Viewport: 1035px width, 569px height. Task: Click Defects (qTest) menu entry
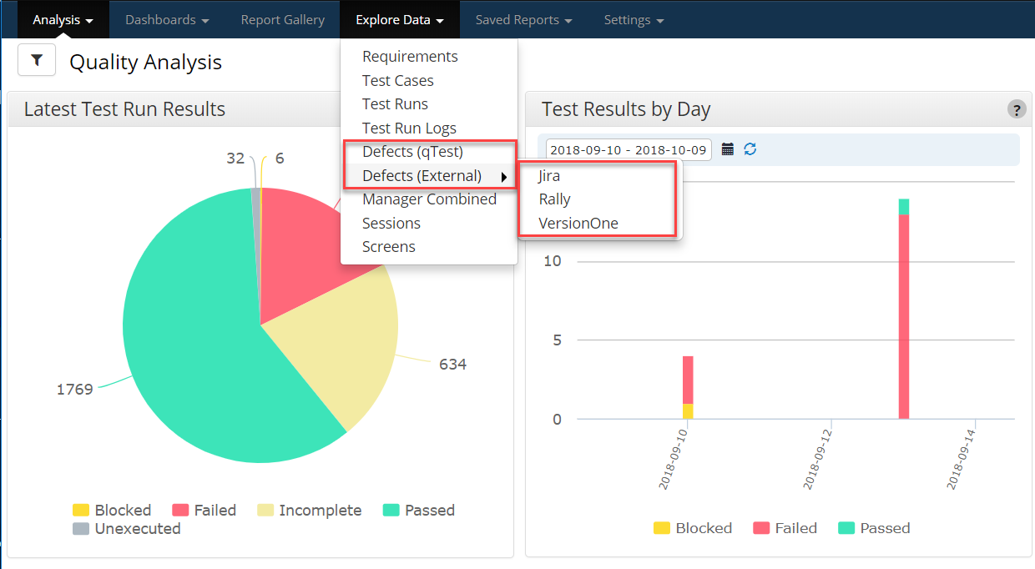pyautogui.click(x=412, y=152)
